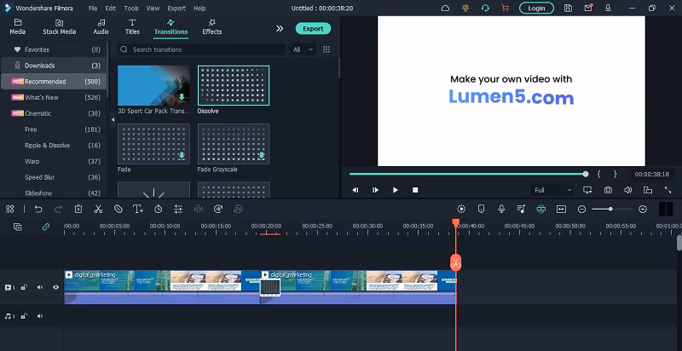Select Ripple & Dissolve category
This screenshot has width=682, height=351.
click(53, 146)
